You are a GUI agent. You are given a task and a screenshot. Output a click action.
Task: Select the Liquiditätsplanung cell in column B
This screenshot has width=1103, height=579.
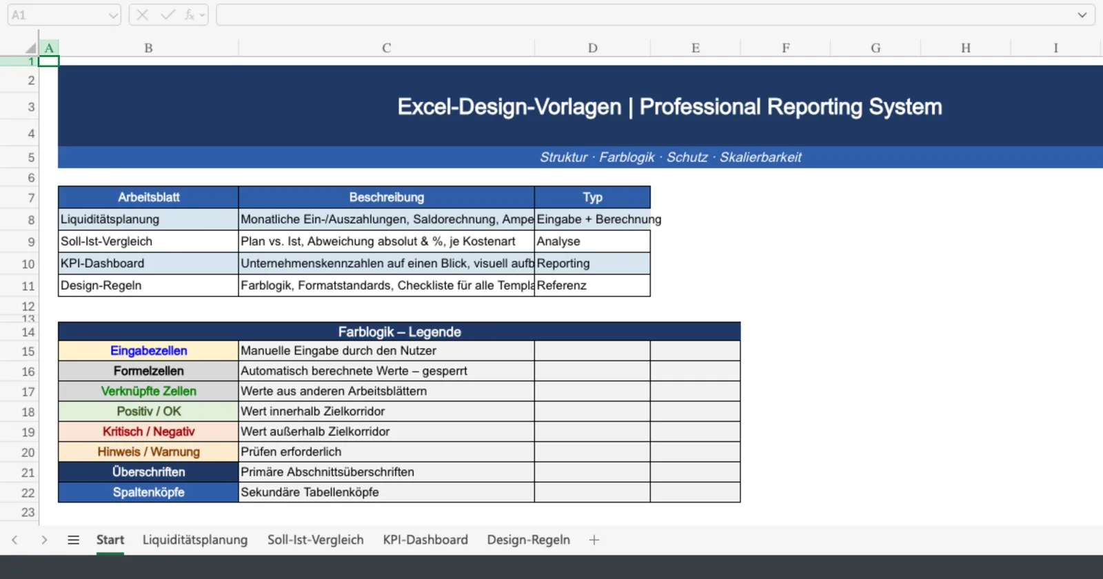pyautogui.click(x=148, y=219)
